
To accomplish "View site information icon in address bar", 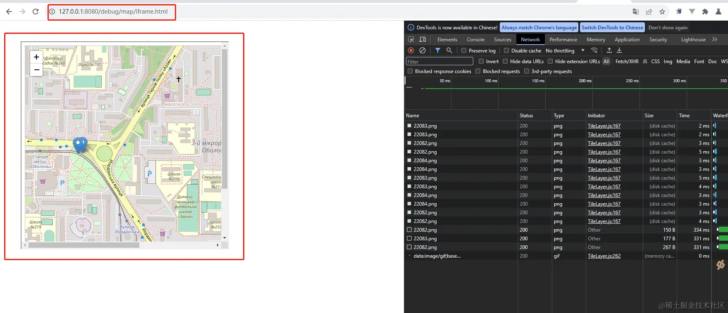I will (53, 12).
